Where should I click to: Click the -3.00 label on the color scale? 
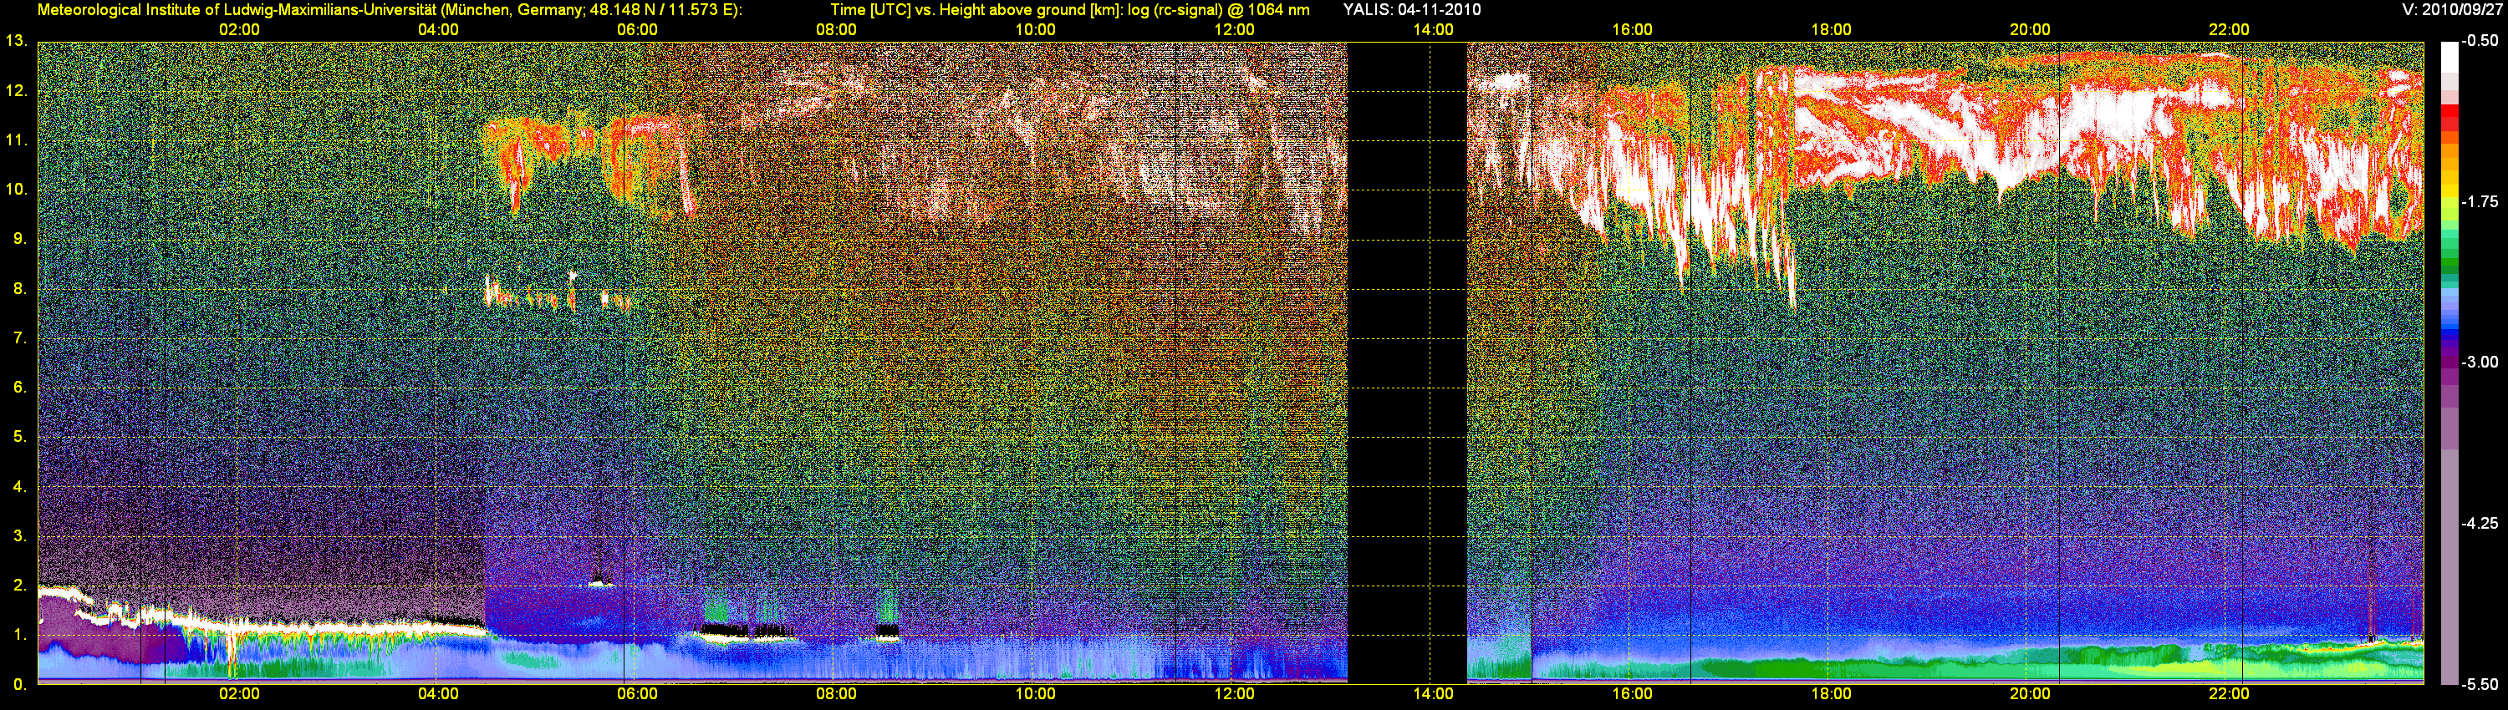click(x=2479, y=362)
